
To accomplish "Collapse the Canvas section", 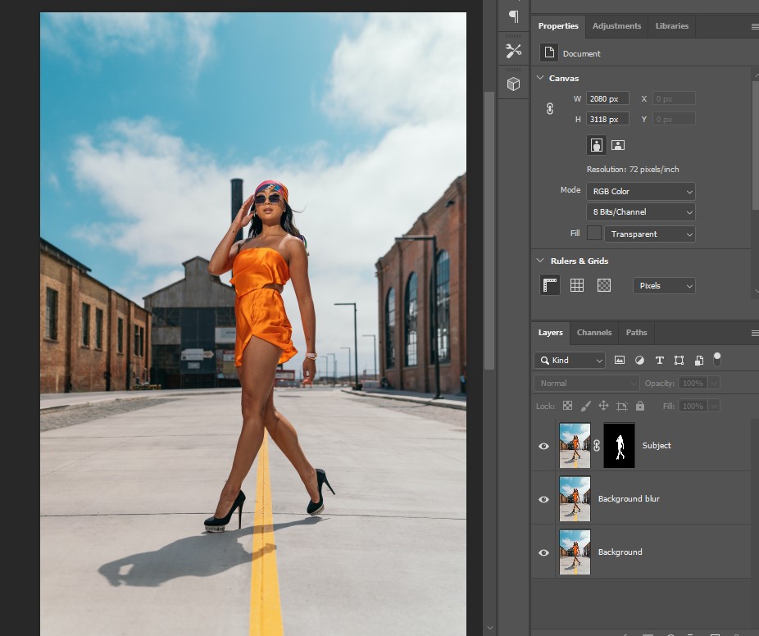I will pos(540,78).
